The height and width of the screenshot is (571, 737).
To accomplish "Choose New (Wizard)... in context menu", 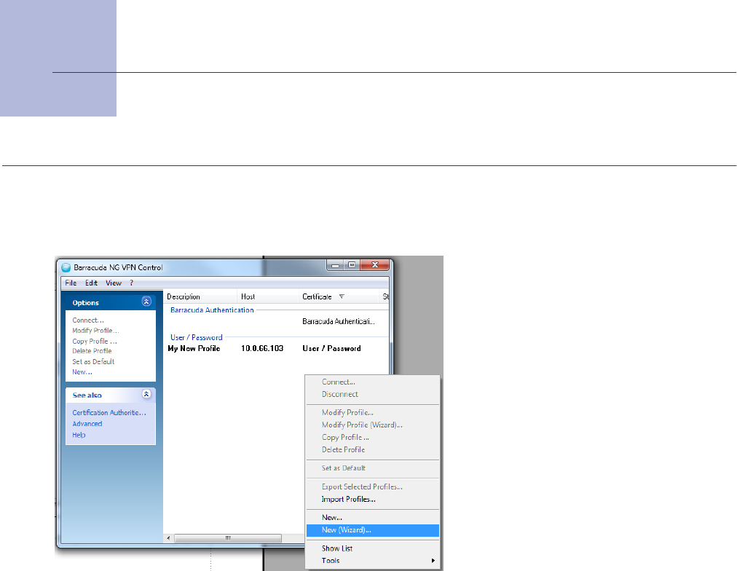I will (x=373, y=530).
